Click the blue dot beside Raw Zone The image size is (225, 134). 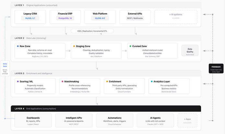tap(18, 46)
